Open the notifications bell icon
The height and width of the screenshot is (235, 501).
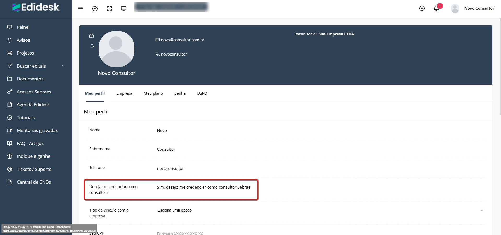(436, 8)
